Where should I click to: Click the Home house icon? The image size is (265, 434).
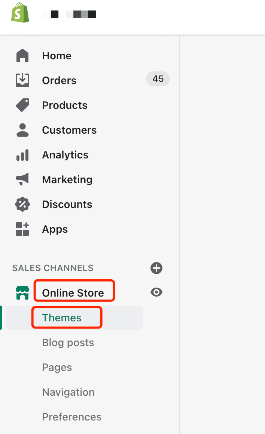tap(22, 56)
